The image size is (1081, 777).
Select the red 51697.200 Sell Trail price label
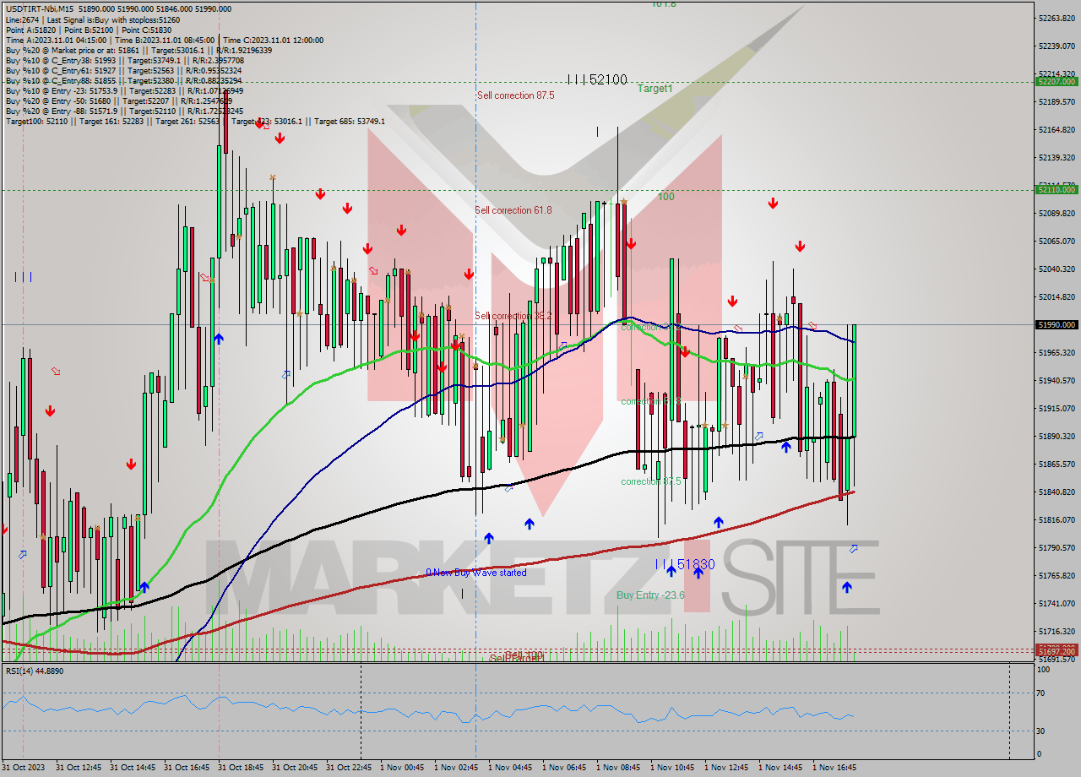(x=1055, y=650)
